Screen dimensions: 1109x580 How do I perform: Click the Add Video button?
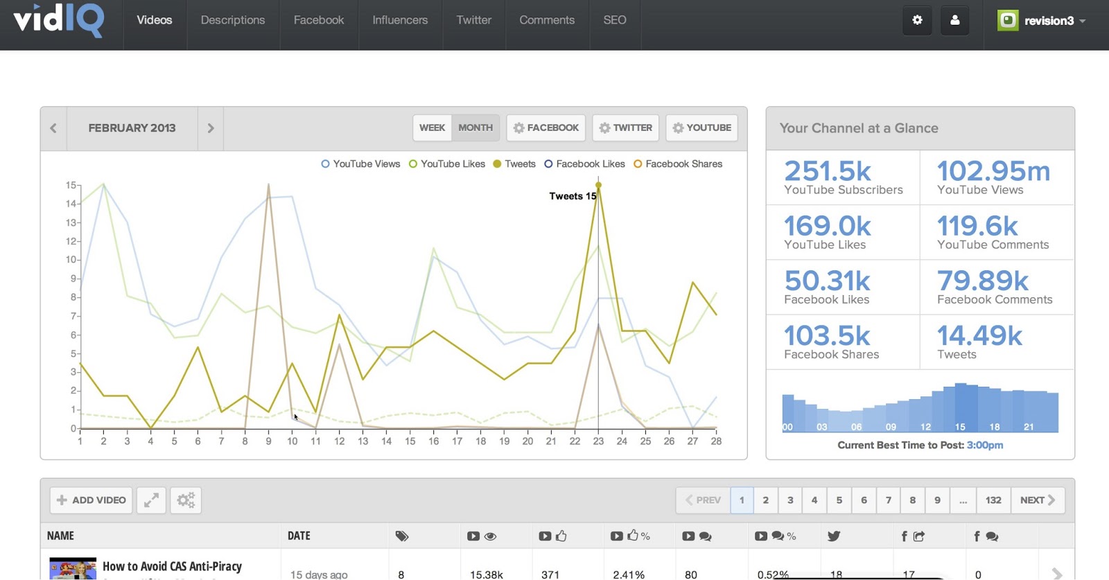[x=91, y=500]
